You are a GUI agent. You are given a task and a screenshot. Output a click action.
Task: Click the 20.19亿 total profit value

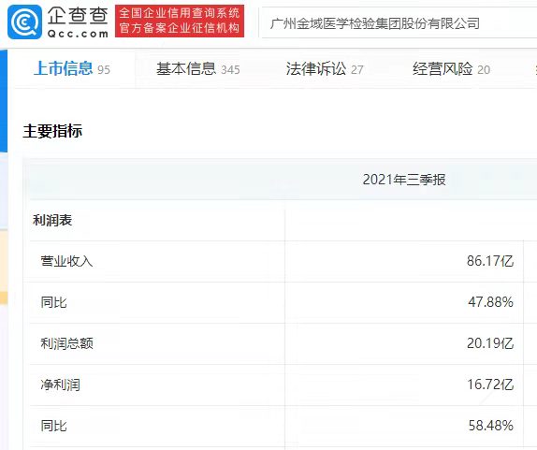(x=490, y=343)
